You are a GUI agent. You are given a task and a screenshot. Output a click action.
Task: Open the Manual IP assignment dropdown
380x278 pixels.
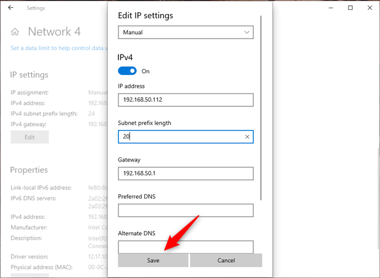click(x=185, y=33)
